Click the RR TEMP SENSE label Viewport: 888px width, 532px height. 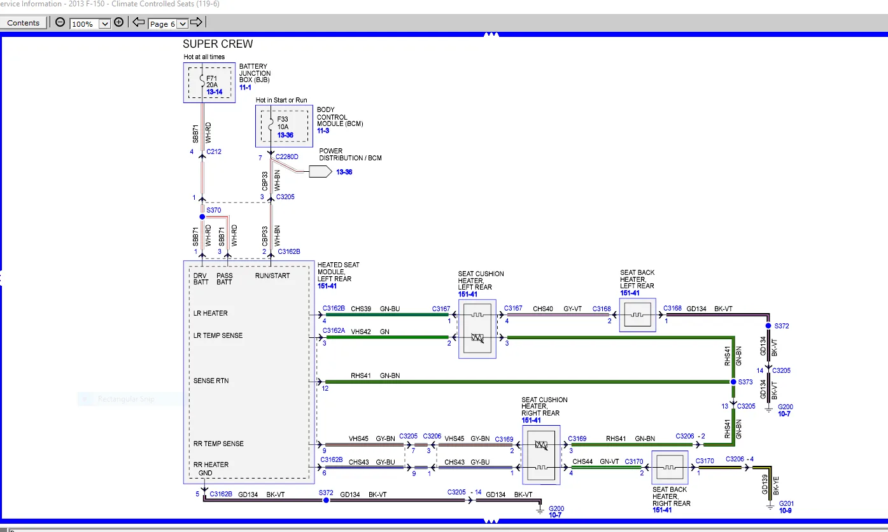coord(218,444)
